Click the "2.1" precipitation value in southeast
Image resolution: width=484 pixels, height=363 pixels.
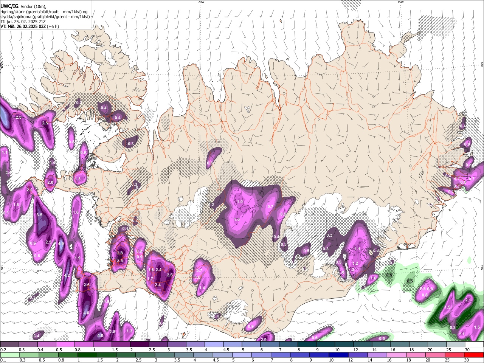pyautogui.click(x=468, y=300)
